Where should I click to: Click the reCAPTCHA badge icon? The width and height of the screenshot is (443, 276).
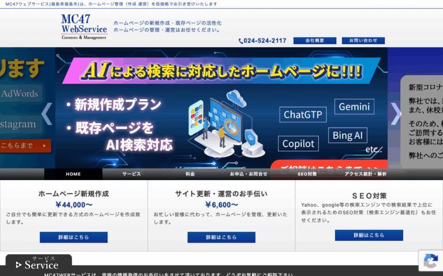[430, 261]
